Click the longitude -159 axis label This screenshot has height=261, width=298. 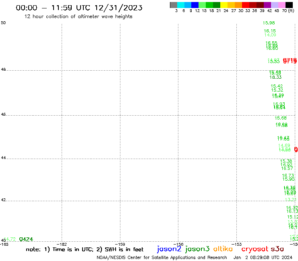(120, 244)
